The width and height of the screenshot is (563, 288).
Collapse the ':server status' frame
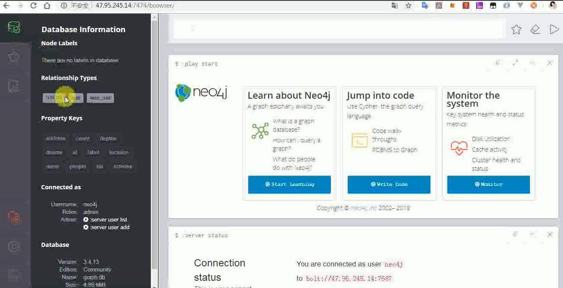click(x=532, y=234)
